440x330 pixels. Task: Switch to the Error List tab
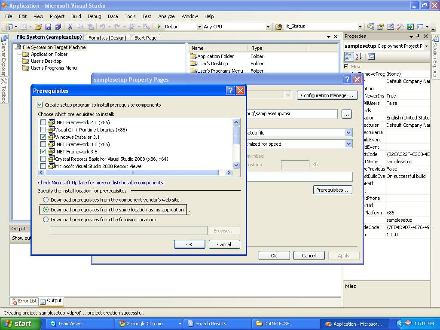click(24, 301)
